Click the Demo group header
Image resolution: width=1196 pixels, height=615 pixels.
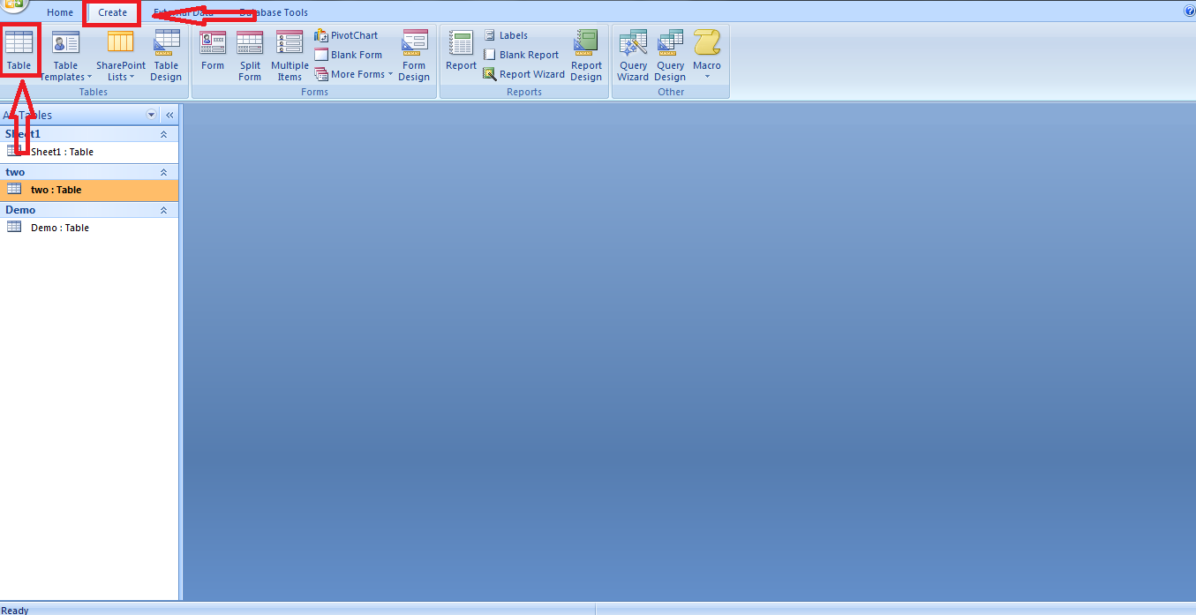click(x=89, y=210)
